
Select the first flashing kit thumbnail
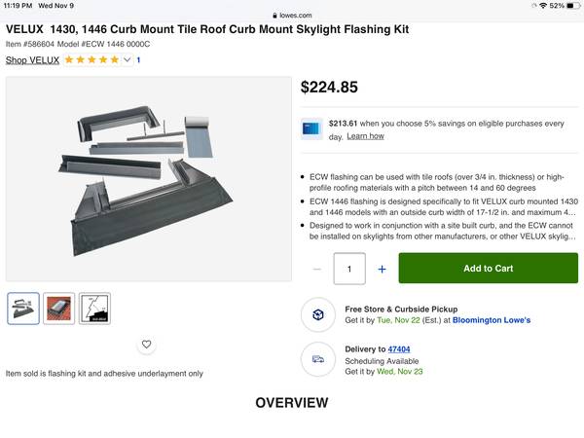[23, 309]
